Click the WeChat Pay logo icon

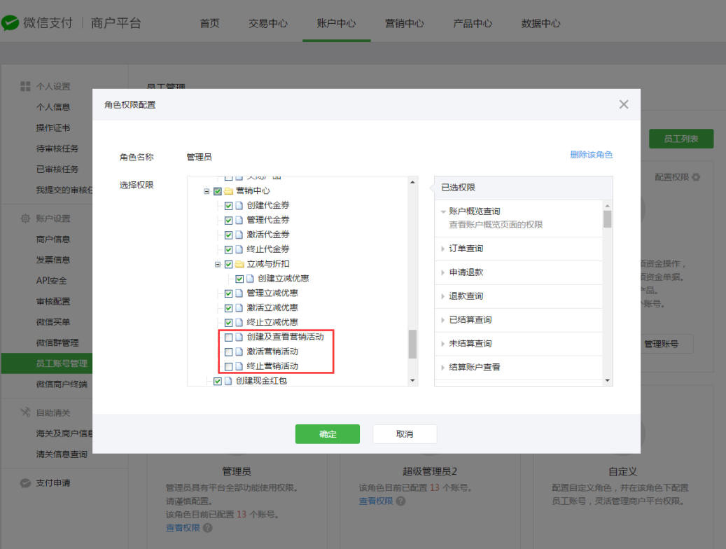click(x=11, y=23)
